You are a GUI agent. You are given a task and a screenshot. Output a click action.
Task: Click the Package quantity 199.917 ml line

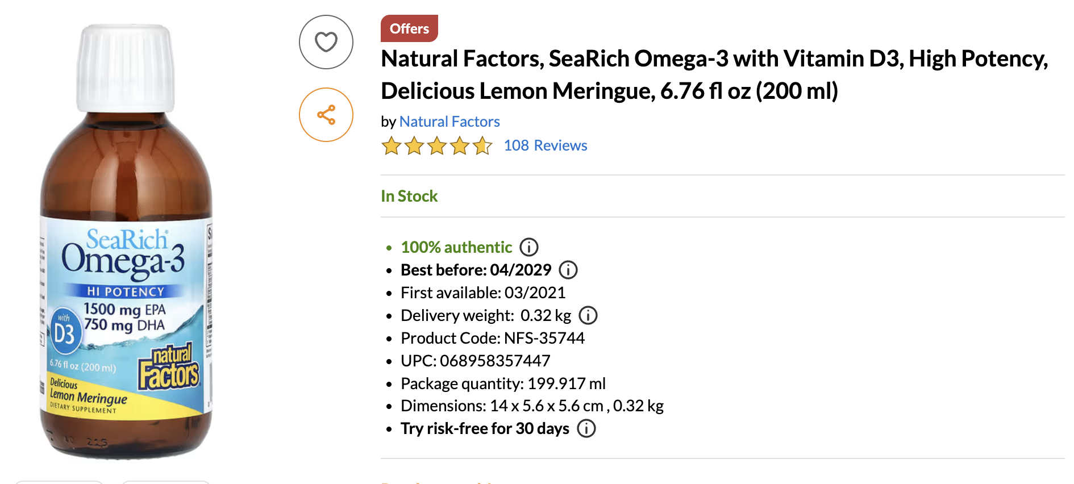coord(503,383)
